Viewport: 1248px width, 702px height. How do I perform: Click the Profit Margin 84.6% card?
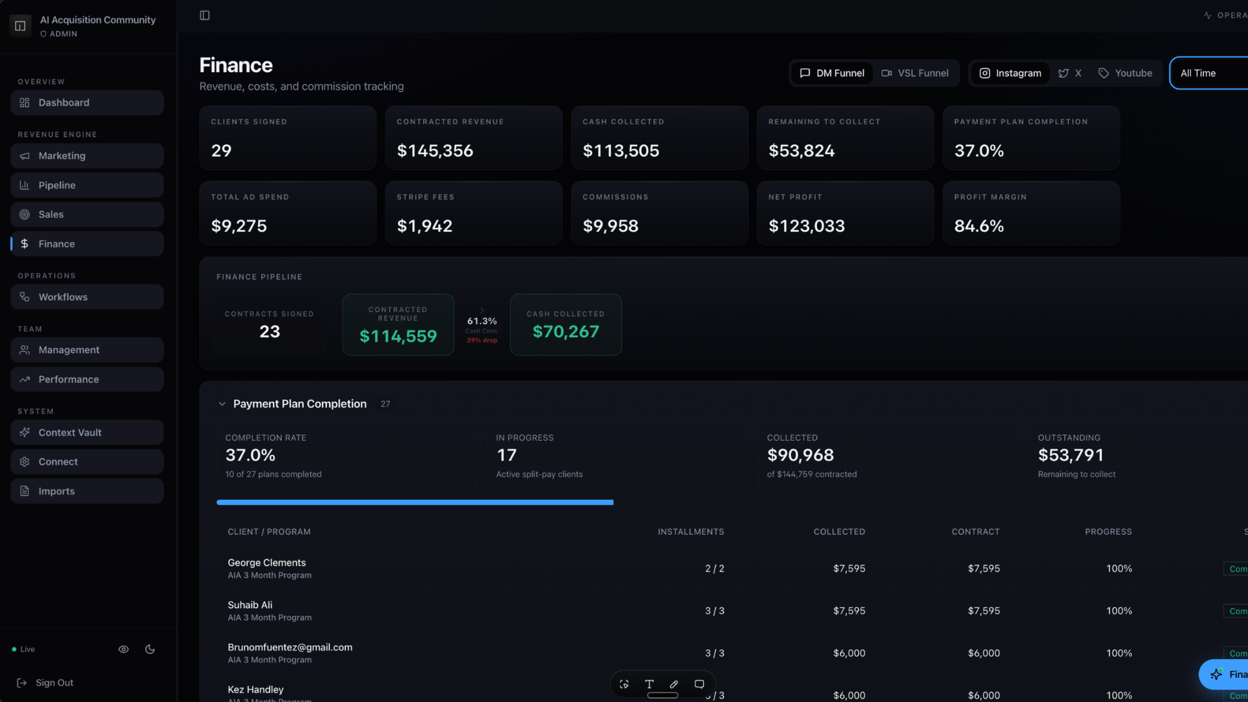tap(1032, 213)
